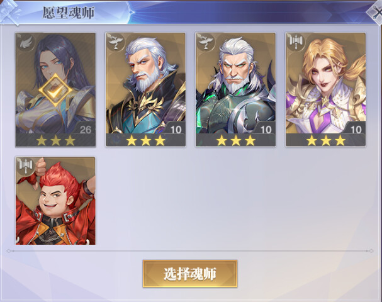
Task: Click the tower icon on blonde woman card
Action: 296,42
